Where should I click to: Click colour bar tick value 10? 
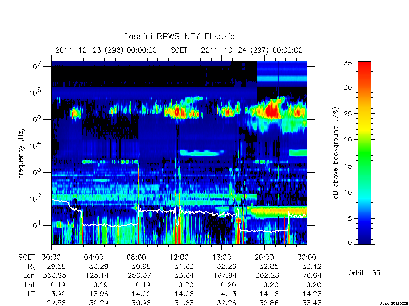(348, 192)
